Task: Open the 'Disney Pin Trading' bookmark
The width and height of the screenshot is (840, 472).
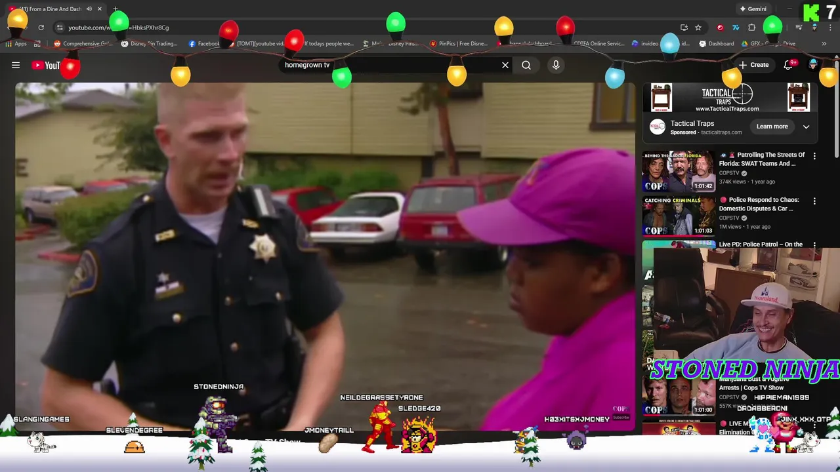Action: [x=149, y=44]
